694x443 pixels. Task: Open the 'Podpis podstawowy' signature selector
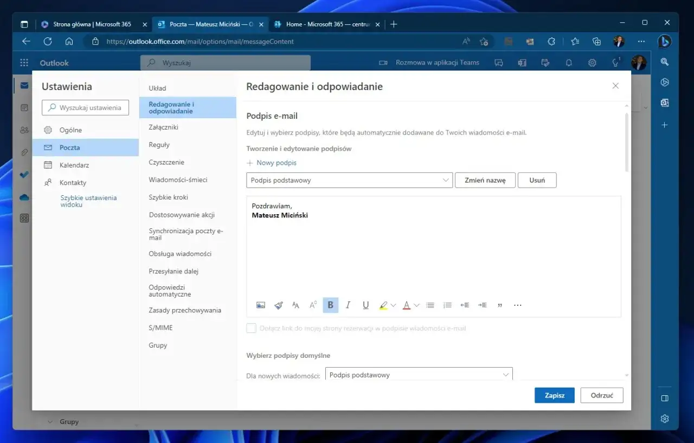[x=349, y=180]
